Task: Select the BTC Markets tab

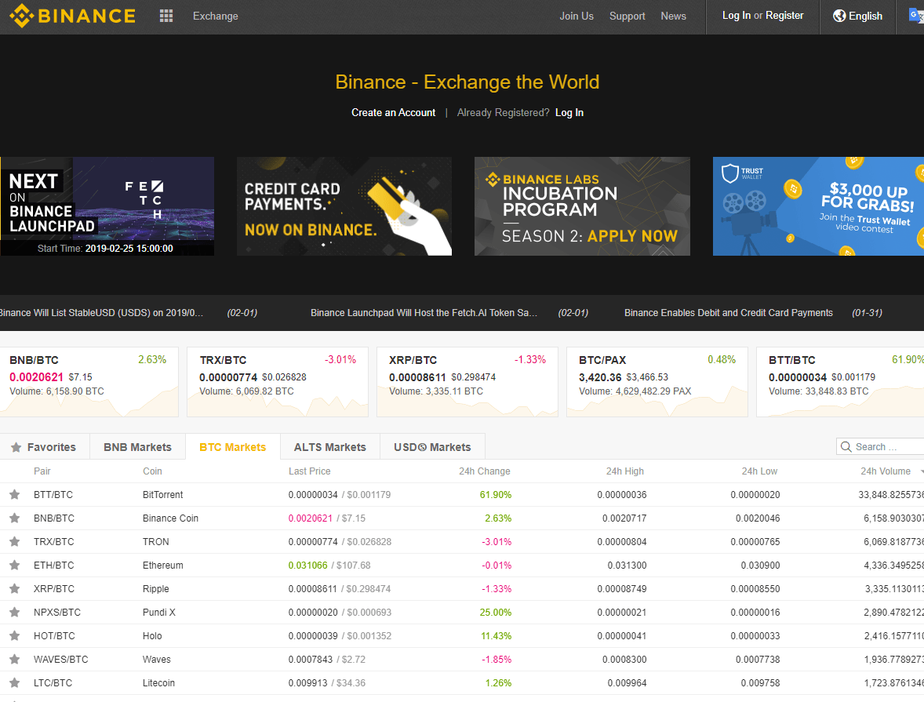Action: point(233,447)
